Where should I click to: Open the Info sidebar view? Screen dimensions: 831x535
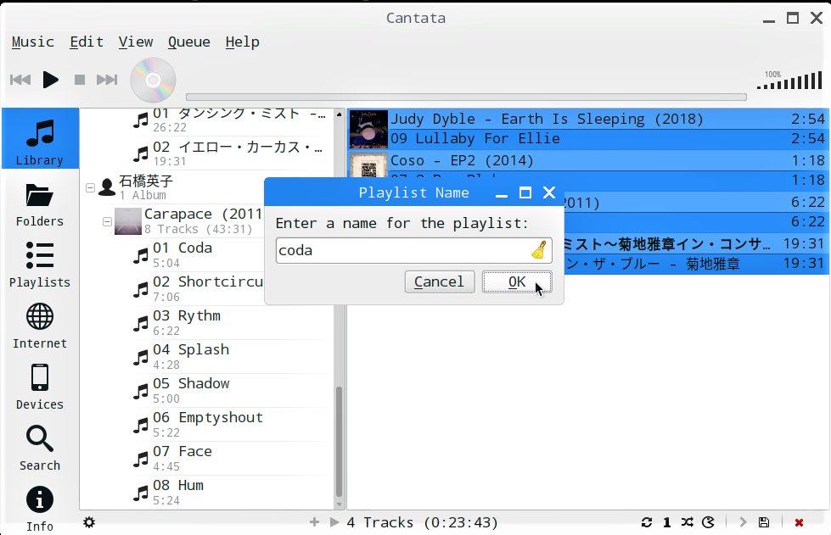pos(40,509)
